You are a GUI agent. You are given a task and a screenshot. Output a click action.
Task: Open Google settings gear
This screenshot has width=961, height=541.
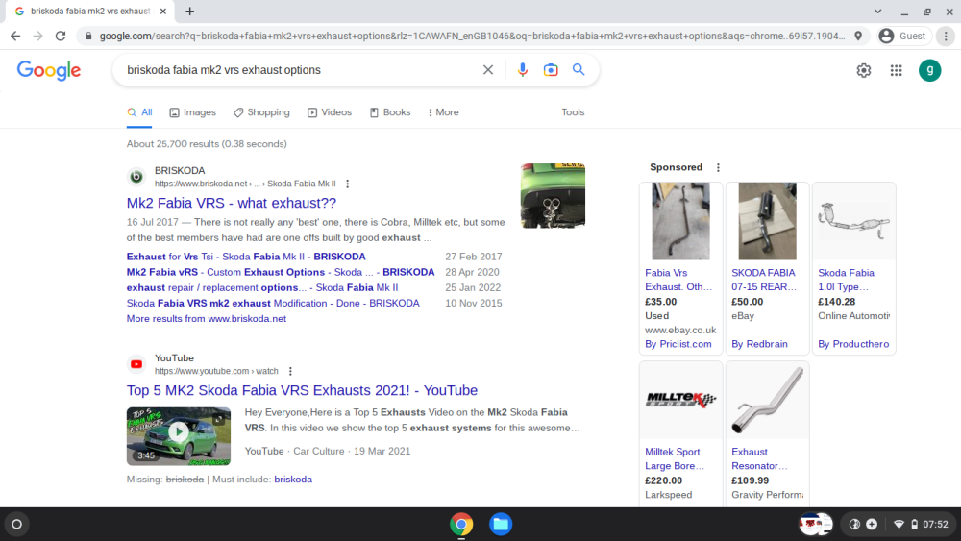tap(864, 70)
